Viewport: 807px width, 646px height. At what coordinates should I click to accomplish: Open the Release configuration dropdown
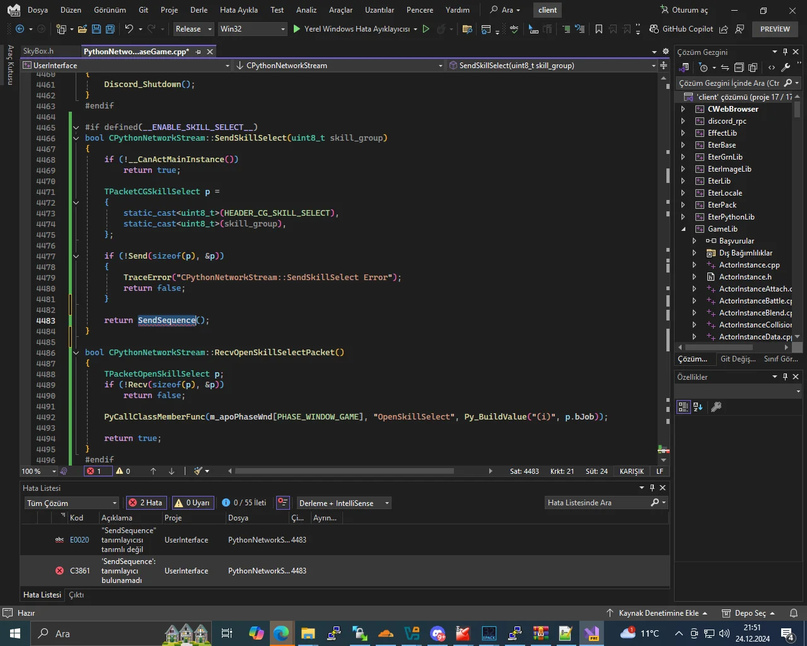(x=194, y=29)
